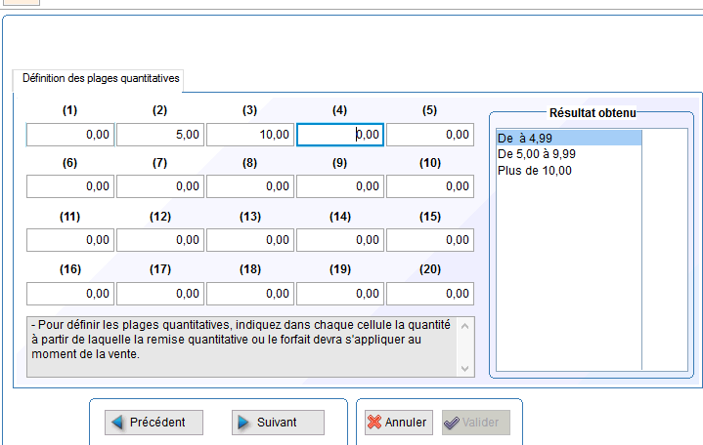Focus quantity field (1) showing 0,00
This screenshot has width=703, height=445.
pos(70,135)
